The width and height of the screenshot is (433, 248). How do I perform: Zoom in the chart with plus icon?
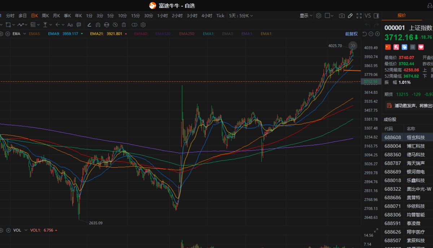pos(377,34)
